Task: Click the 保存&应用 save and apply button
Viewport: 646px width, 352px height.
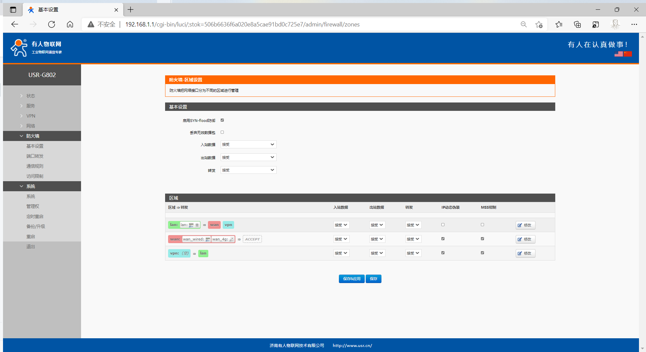Action: pos(351,279)
